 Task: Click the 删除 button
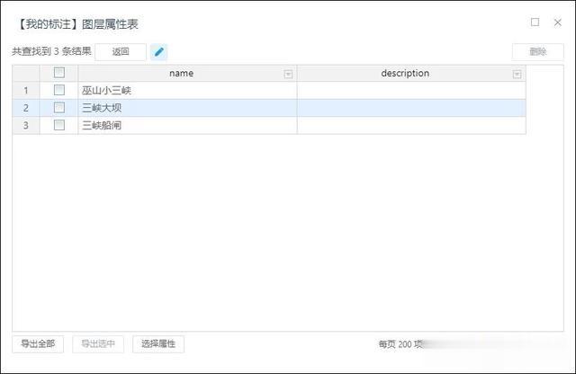tap(538, 52)
